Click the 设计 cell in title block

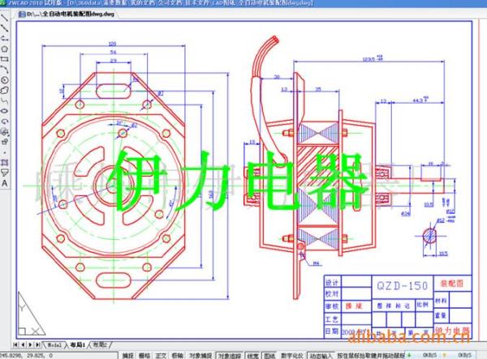tap(332, 283)
